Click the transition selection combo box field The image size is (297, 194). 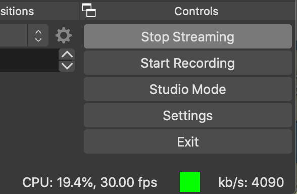point(14,35)
